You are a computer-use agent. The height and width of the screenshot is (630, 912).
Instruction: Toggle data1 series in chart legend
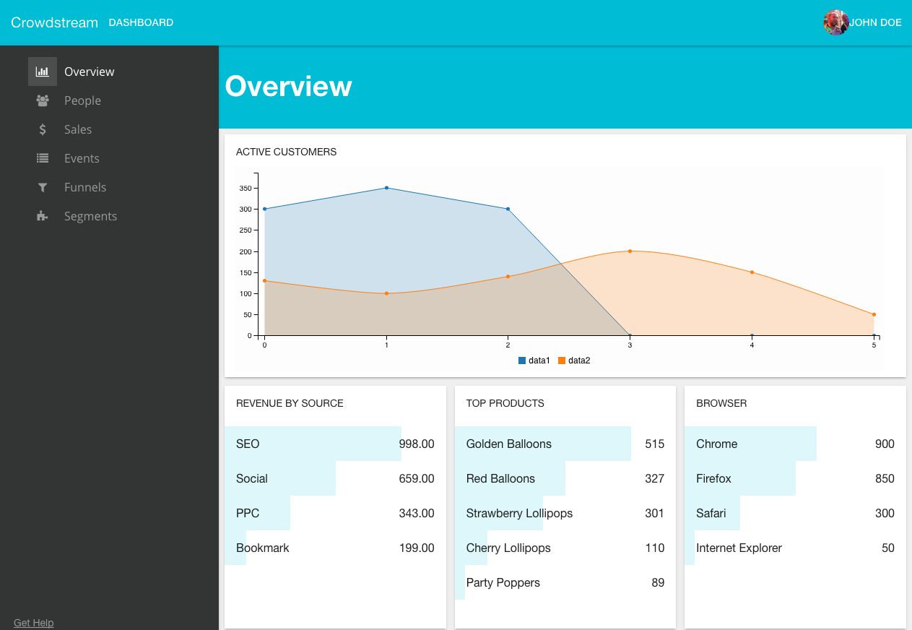coord(534,361)
